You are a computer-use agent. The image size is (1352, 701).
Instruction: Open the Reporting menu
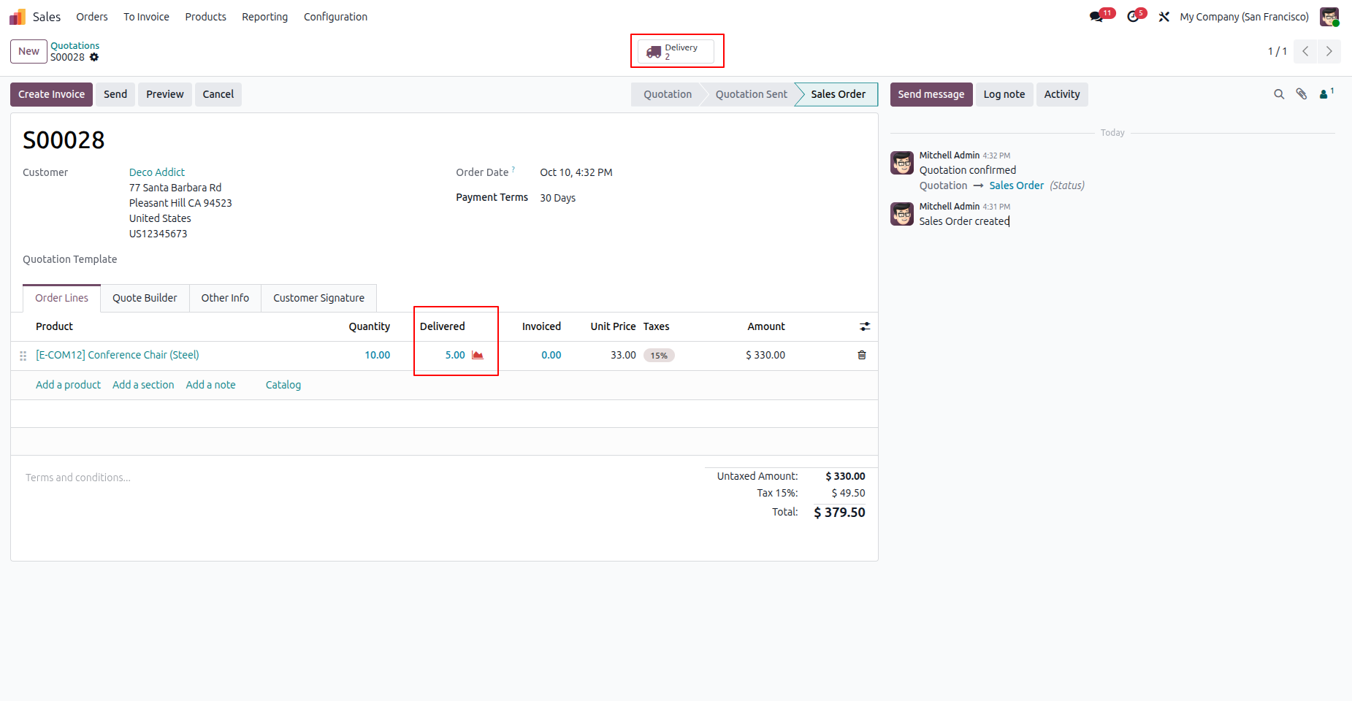tap(264, 17)
